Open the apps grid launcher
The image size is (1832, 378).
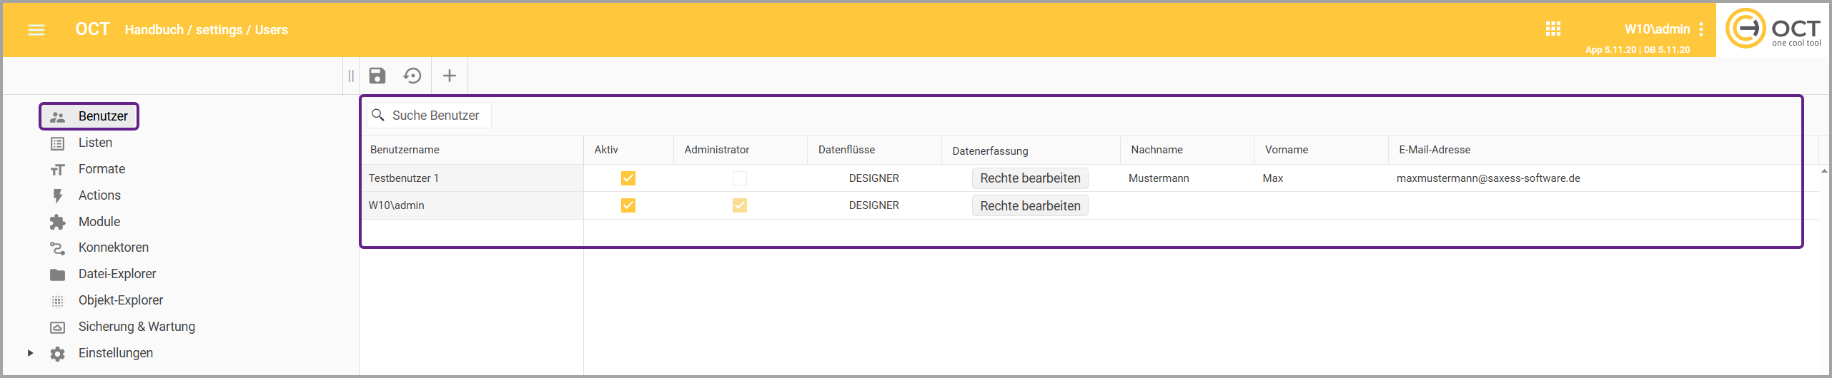click(1553, 29)
